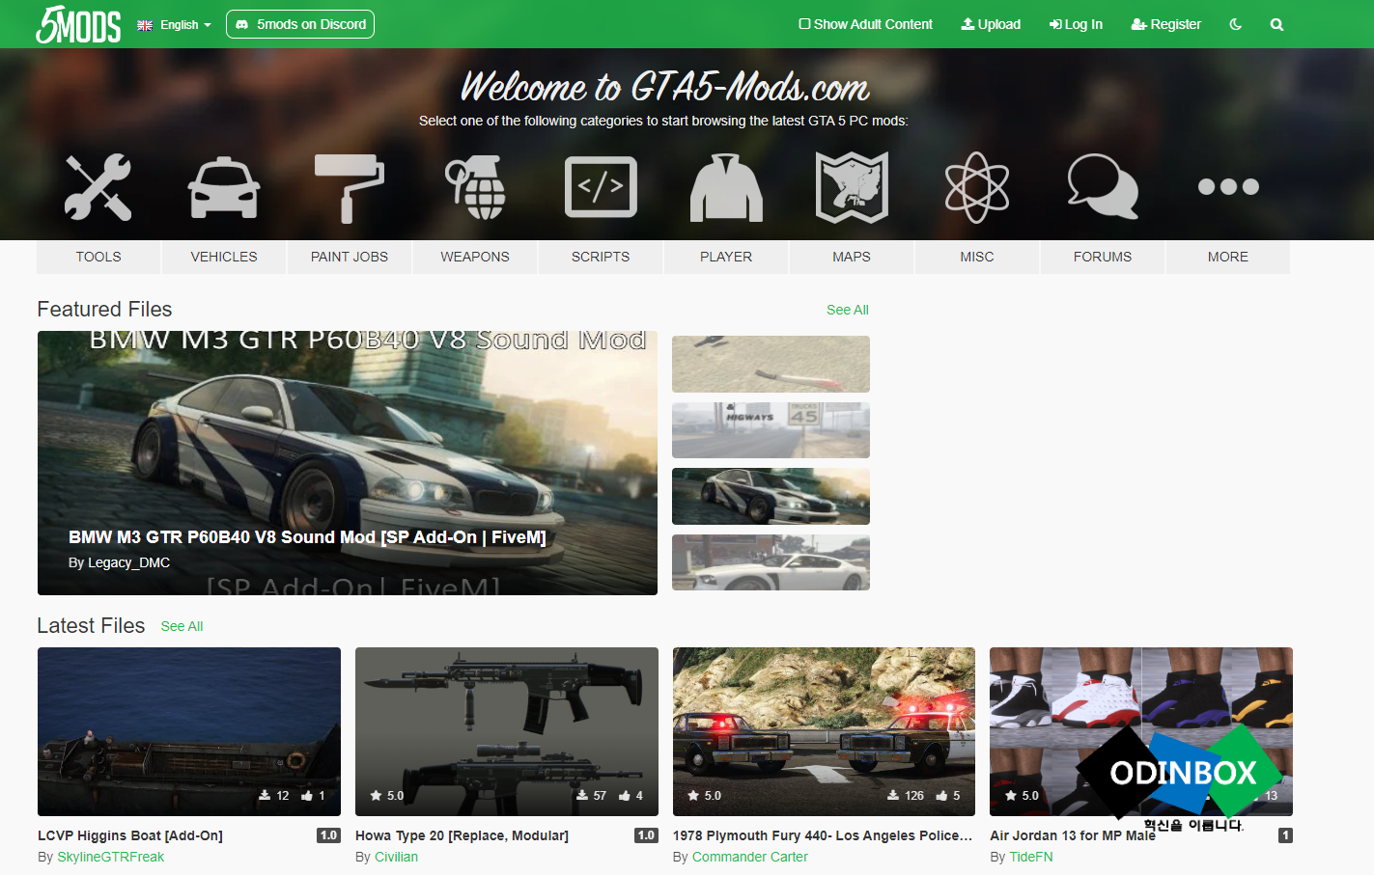Image resolution: width=1374 pixels, height=875 pixels.
Task: Open 1978 Plymouth Fury police cars thumbnail
Action: [x=824, y=731]
